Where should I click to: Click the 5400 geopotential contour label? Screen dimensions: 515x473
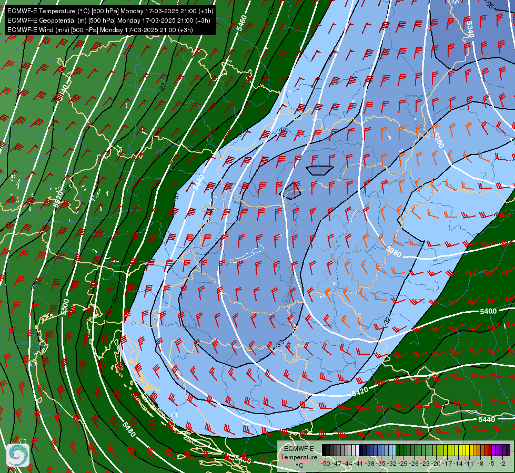pyautogui.click(x=488, y=311)
